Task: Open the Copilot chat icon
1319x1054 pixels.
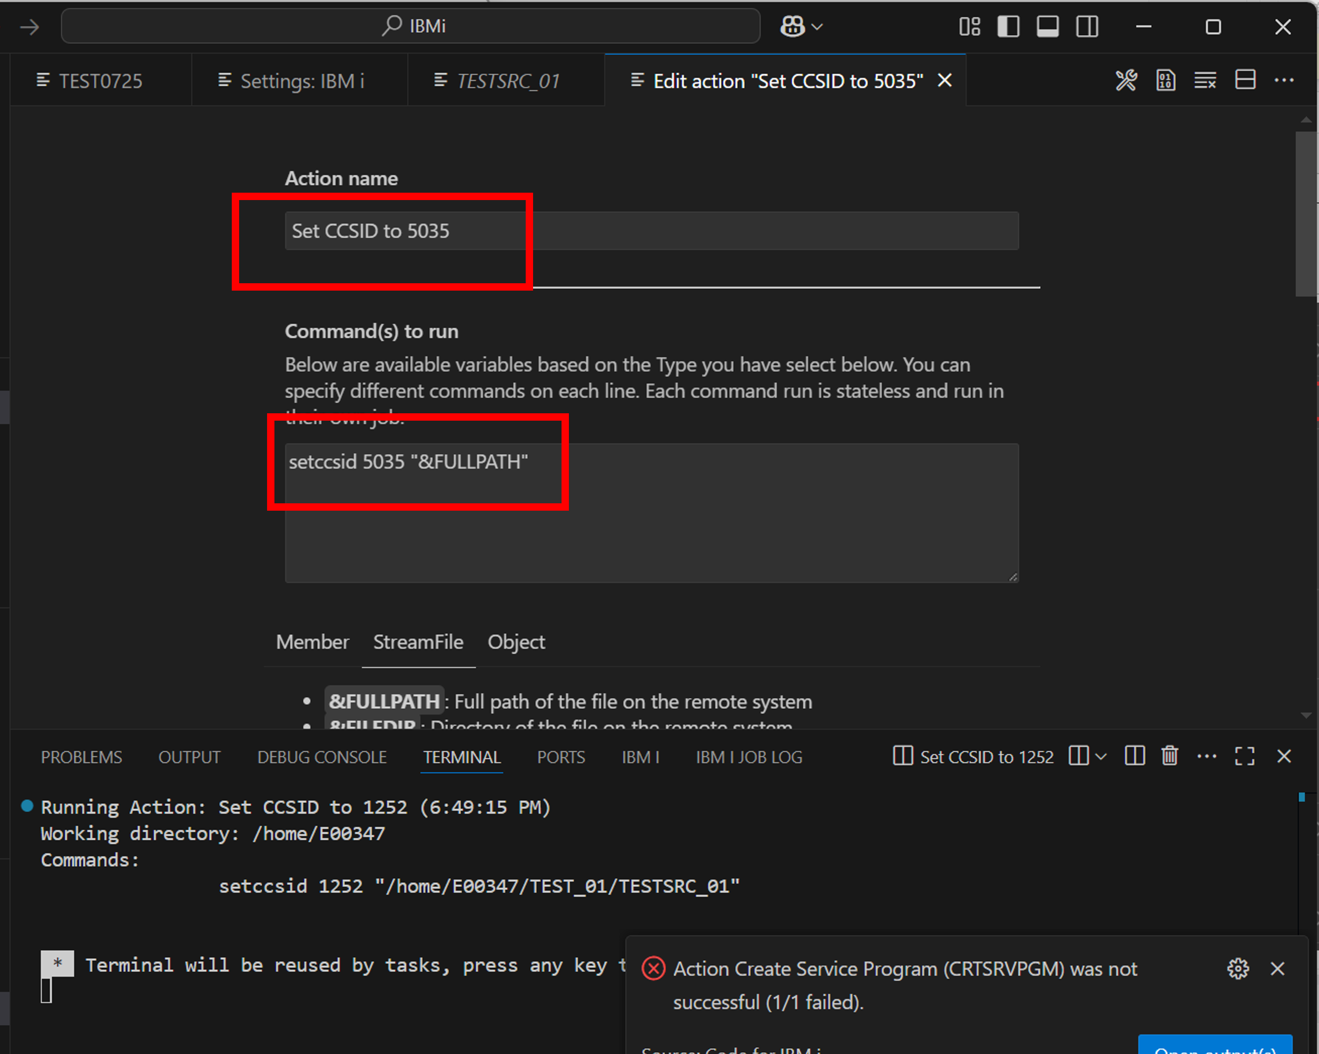Action: point(792,26)
